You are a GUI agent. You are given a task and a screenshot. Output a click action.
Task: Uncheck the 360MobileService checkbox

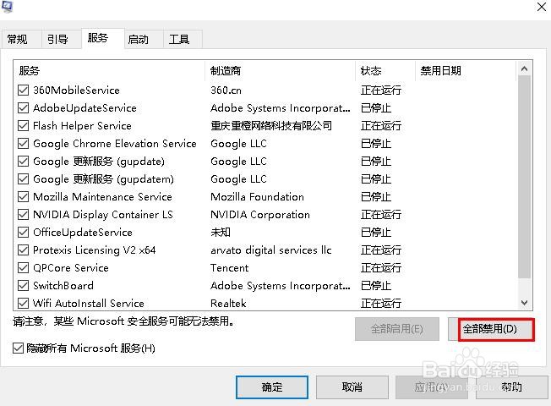(x=23, y=90)
